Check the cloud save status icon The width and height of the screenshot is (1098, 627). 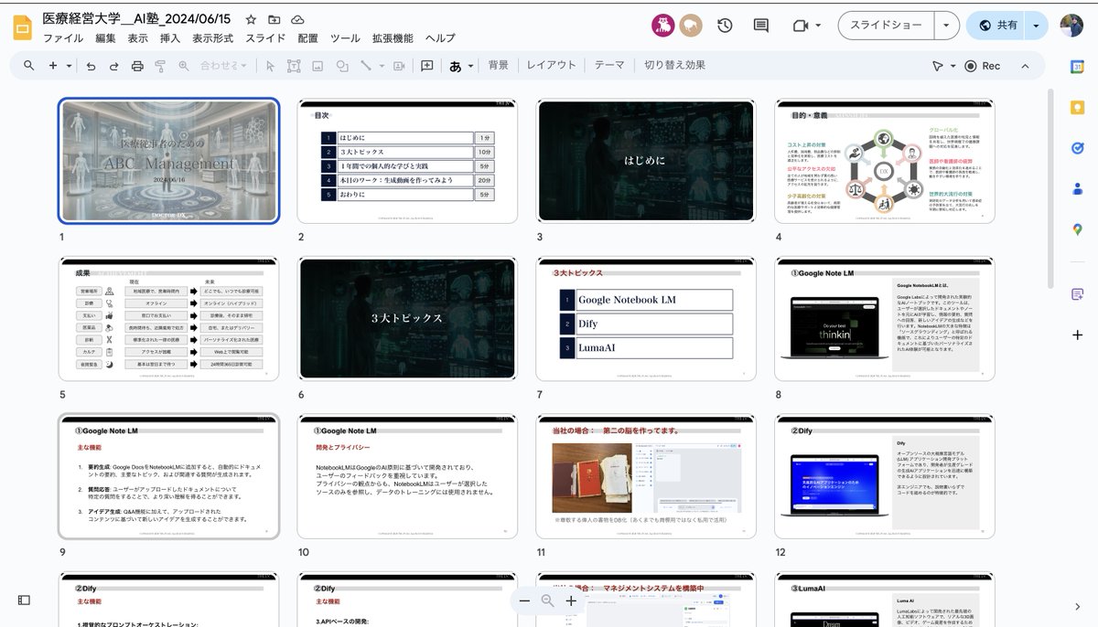tap(297, 19)
